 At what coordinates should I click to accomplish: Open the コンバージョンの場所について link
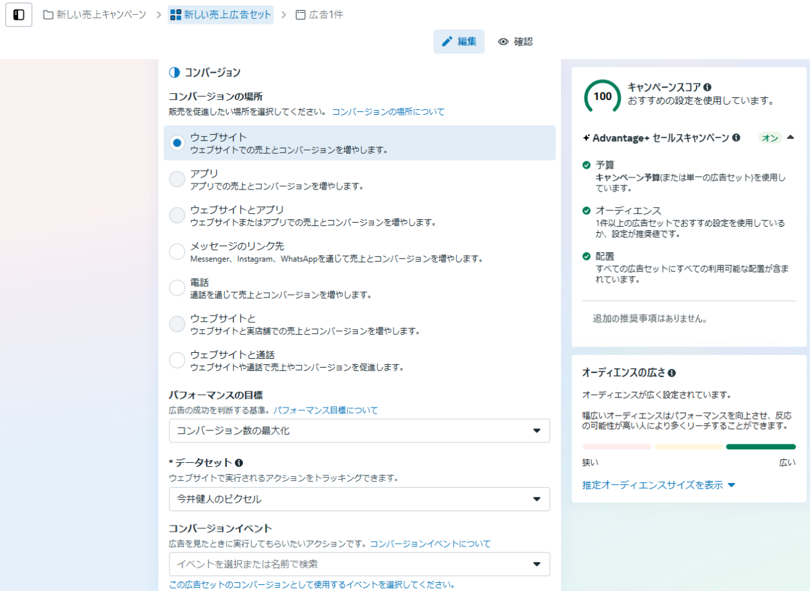pyautogui.click(x=388, y=111)
